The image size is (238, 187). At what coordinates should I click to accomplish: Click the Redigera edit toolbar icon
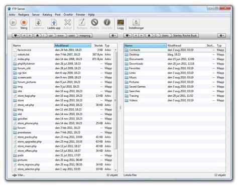82,22
